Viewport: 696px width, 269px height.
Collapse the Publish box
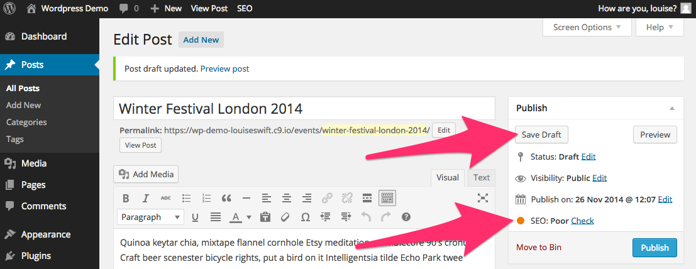(672, 108)
